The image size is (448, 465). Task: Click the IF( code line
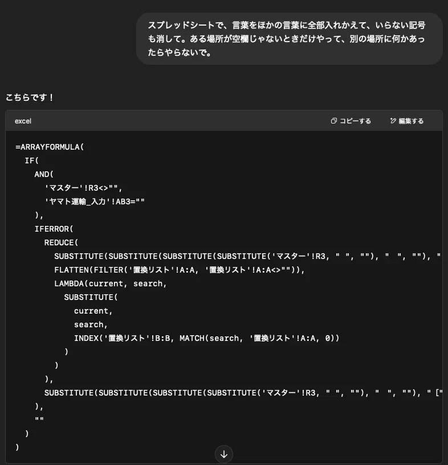[32, 161]
